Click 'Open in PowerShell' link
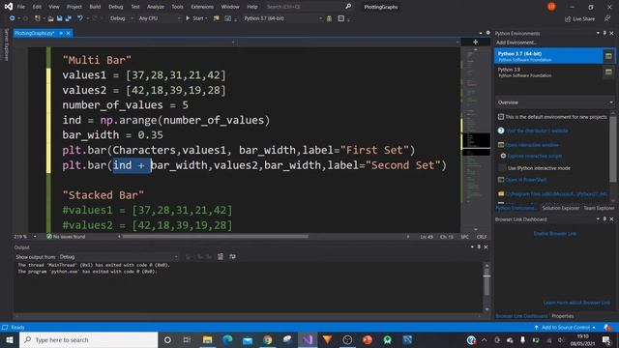Screen dimensions: 619x348 pyautogui.click(x=526, y=180)
